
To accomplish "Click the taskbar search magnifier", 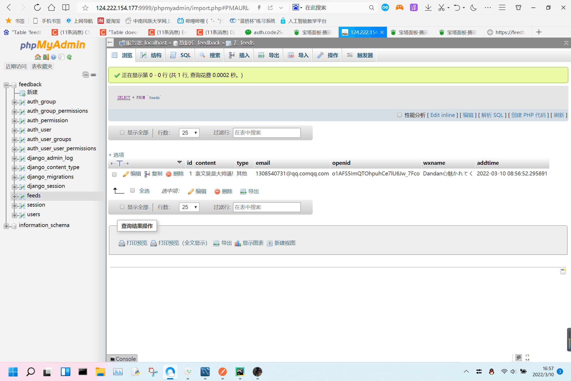I will pos(30,372).
